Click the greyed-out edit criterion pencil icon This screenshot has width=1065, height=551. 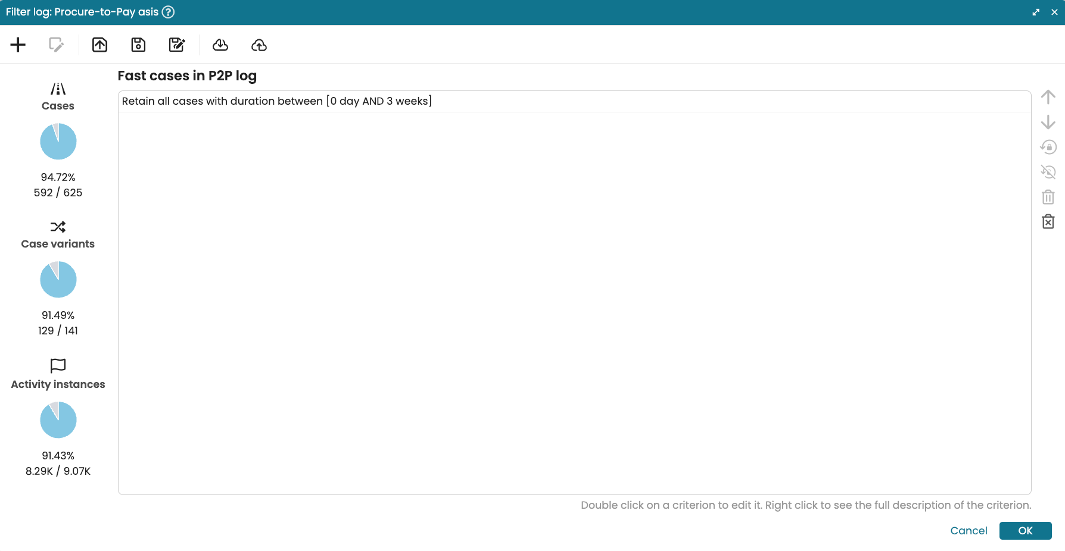tap(56, 45)
